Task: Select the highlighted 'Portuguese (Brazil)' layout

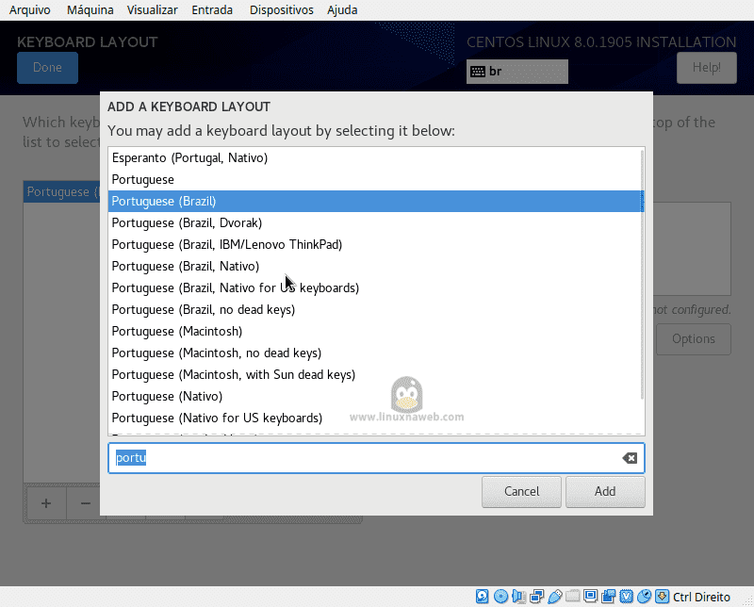Action: 374,201
